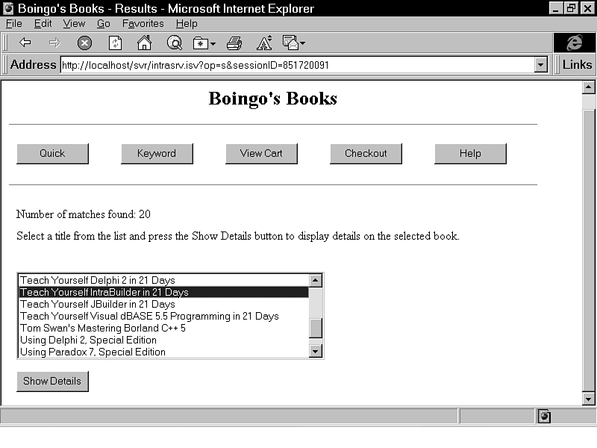This screenshot has height=448, width=597.
Task: Click the Forward arrow toolbar icon
Action: (54, 43)
